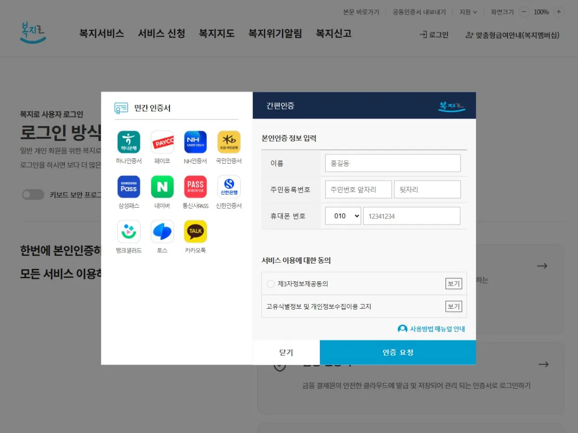Click the Bokjiro logo in dialog header
Image resolution: width=578 pixels, height=433 pixels.
[452, 106]
